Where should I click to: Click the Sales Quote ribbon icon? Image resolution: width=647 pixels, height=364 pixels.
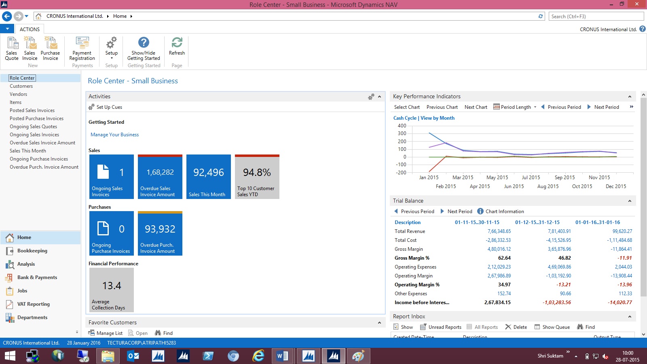tap(12, 49)
